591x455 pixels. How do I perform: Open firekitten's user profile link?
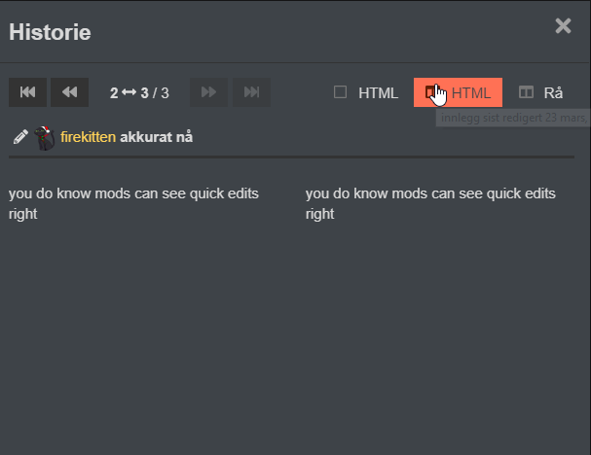click(88, 137)
